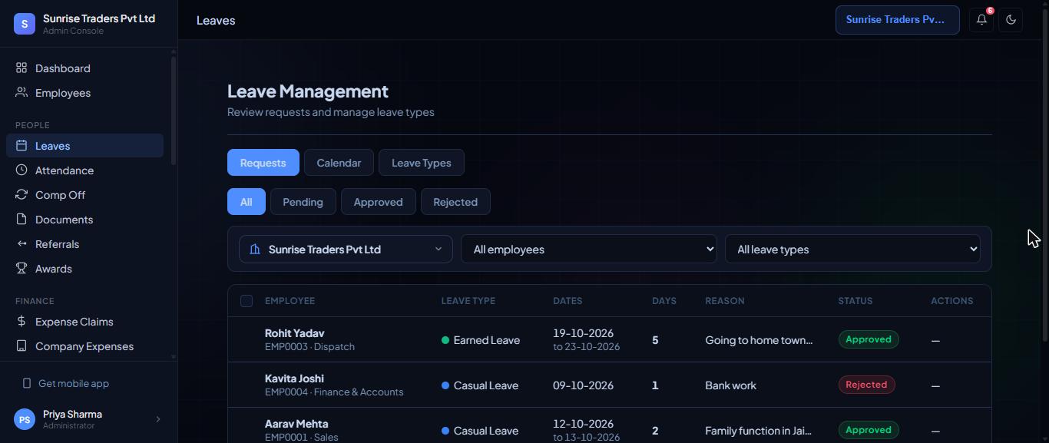The height and width of the screenshot is (443, 1049).
Task: Click the building icon in company filter
Action: pos(255,250)
